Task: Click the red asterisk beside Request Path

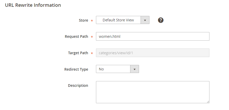Action: coord(92,37)
